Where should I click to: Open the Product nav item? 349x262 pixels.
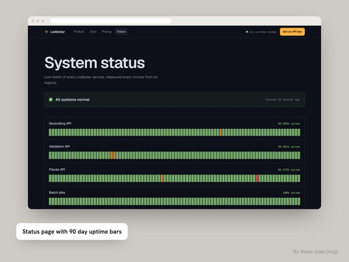coord(79,32)
